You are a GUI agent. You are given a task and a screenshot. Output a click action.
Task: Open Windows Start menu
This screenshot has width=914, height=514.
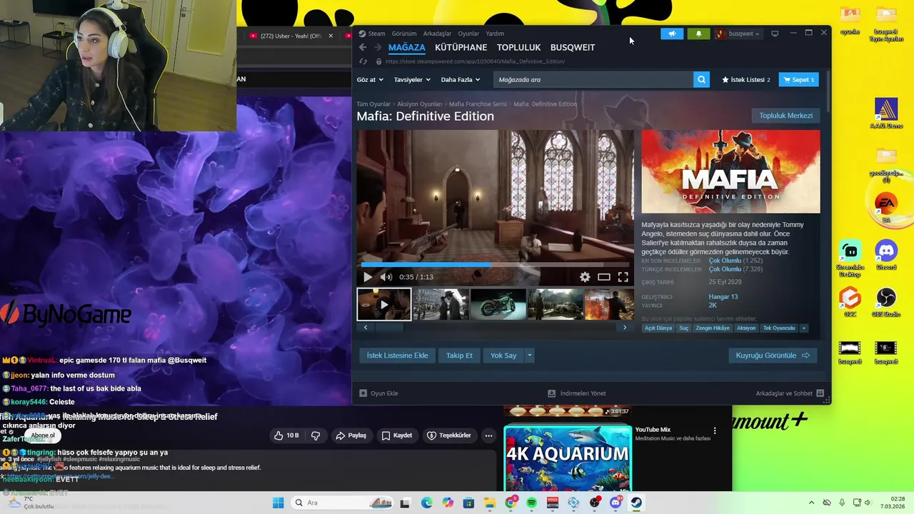(278, 503)
